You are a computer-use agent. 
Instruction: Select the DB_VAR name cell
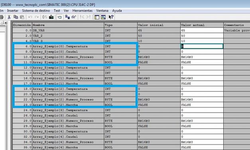68,30
